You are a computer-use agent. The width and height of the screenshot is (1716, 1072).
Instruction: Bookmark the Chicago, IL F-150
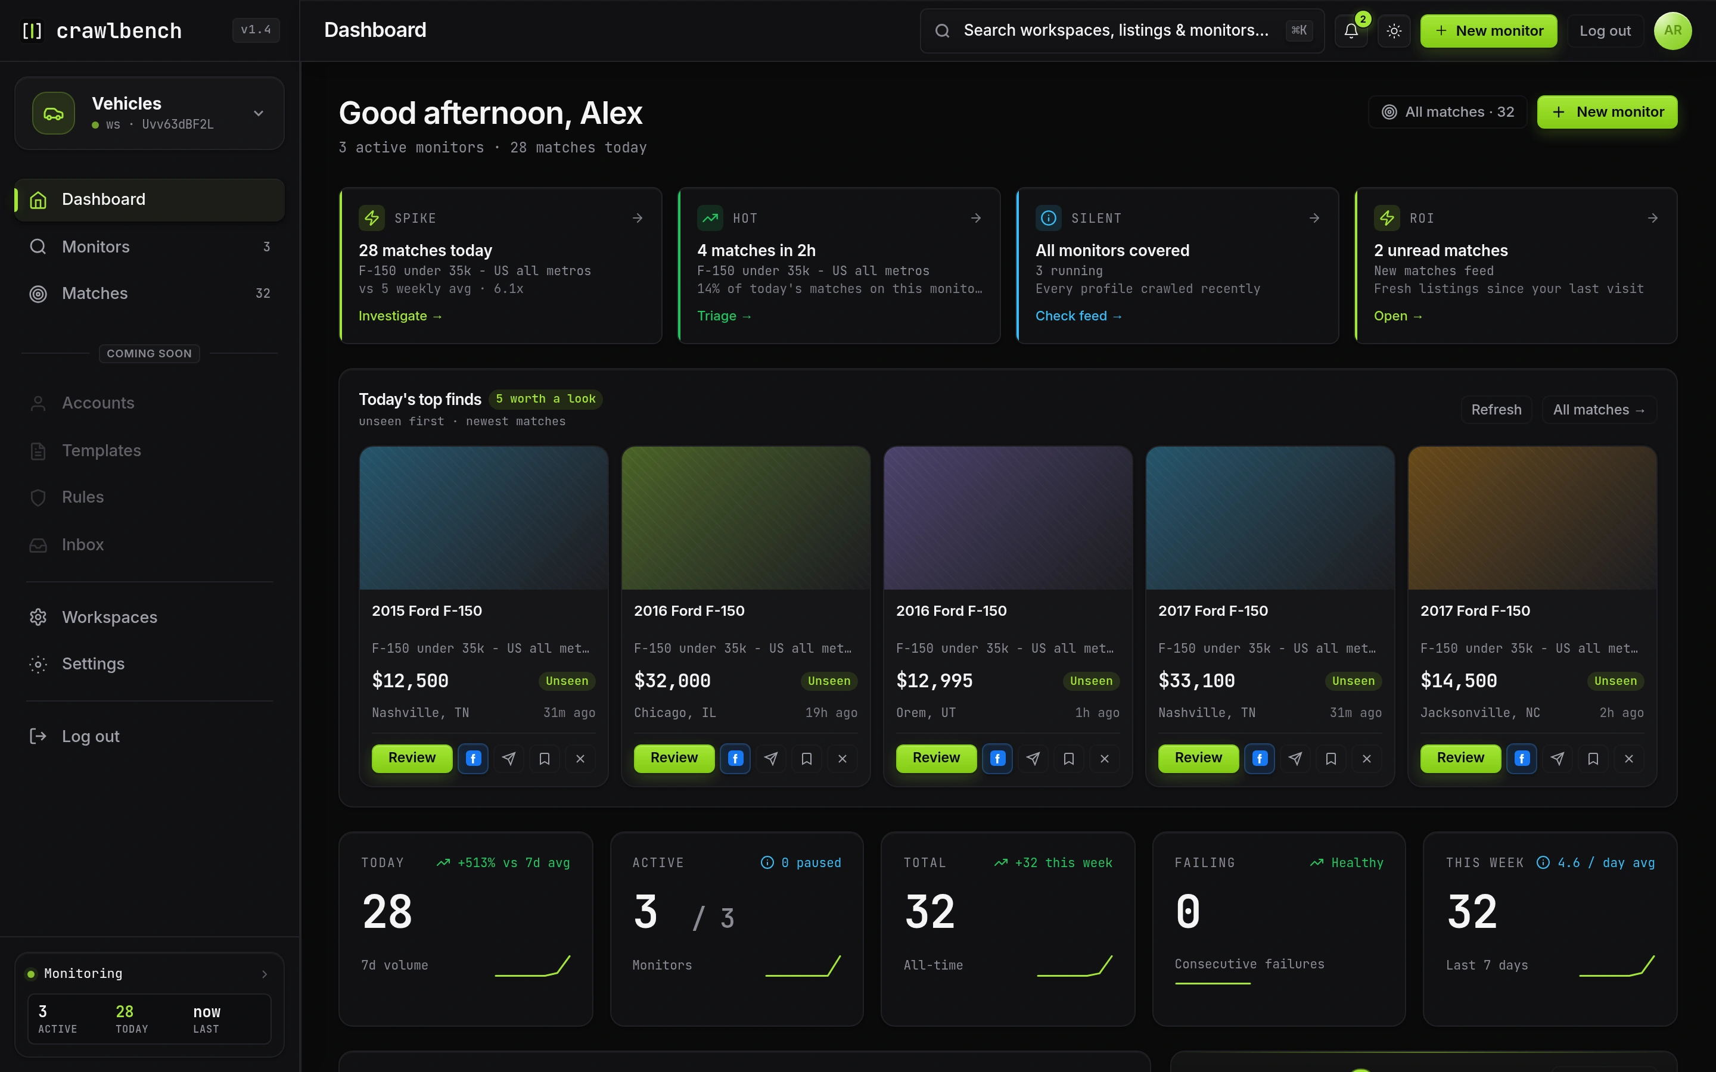pos(806,759)
